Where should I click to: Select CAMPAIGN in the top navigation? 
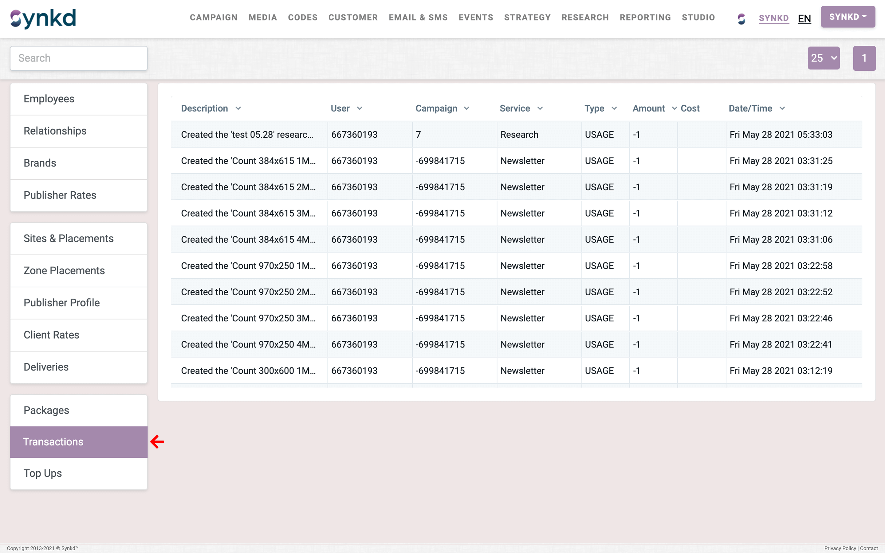(x=214, y=17)
